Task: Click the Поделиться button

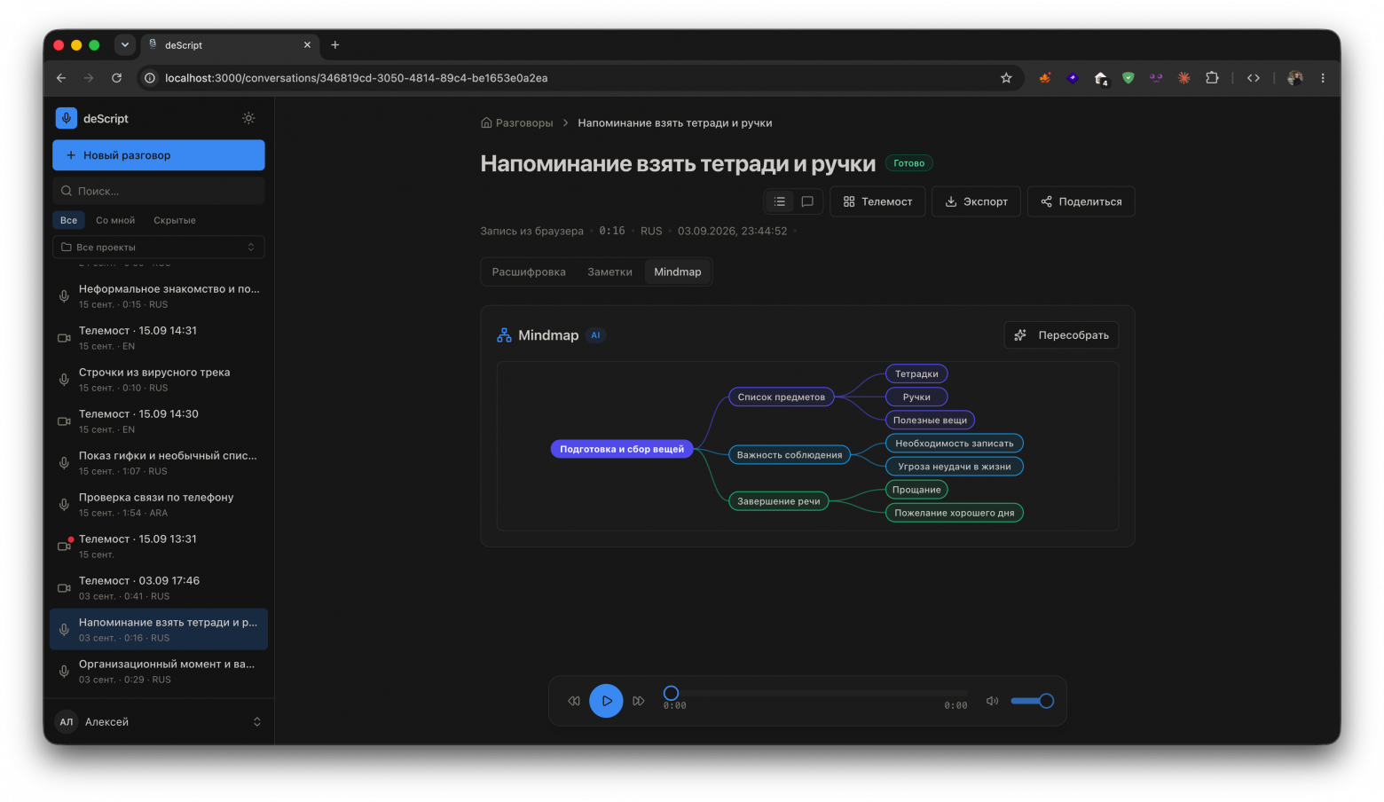Action: [1081, 201]
